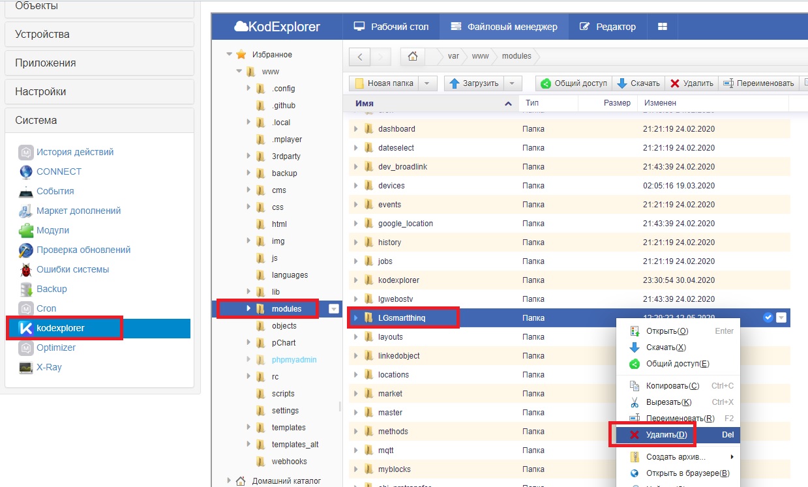Image resolution: width=808 pixels, height=487 pixels.
Task: Open Ошибки системы with the bug icon
Action: pos(26,269)
